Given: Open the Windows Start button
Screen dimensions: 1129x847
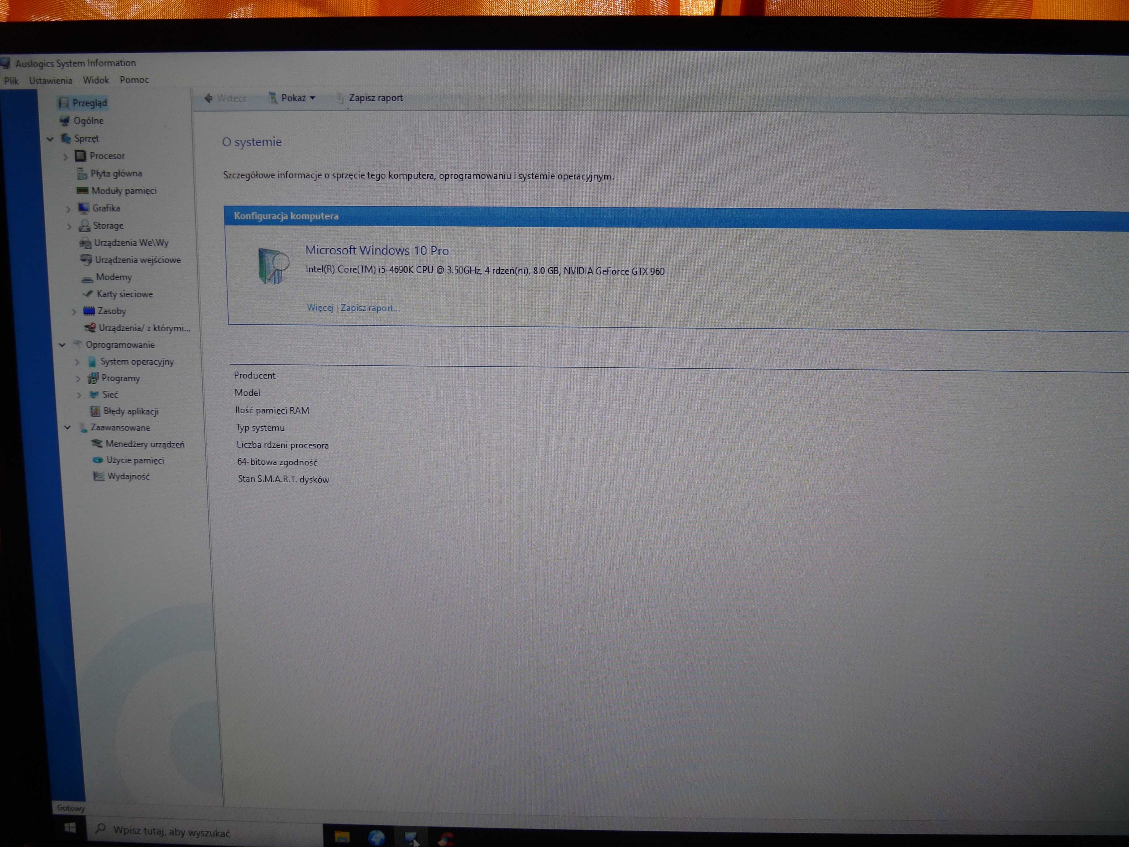Looking at the screenshot, I should coord(71,827).
